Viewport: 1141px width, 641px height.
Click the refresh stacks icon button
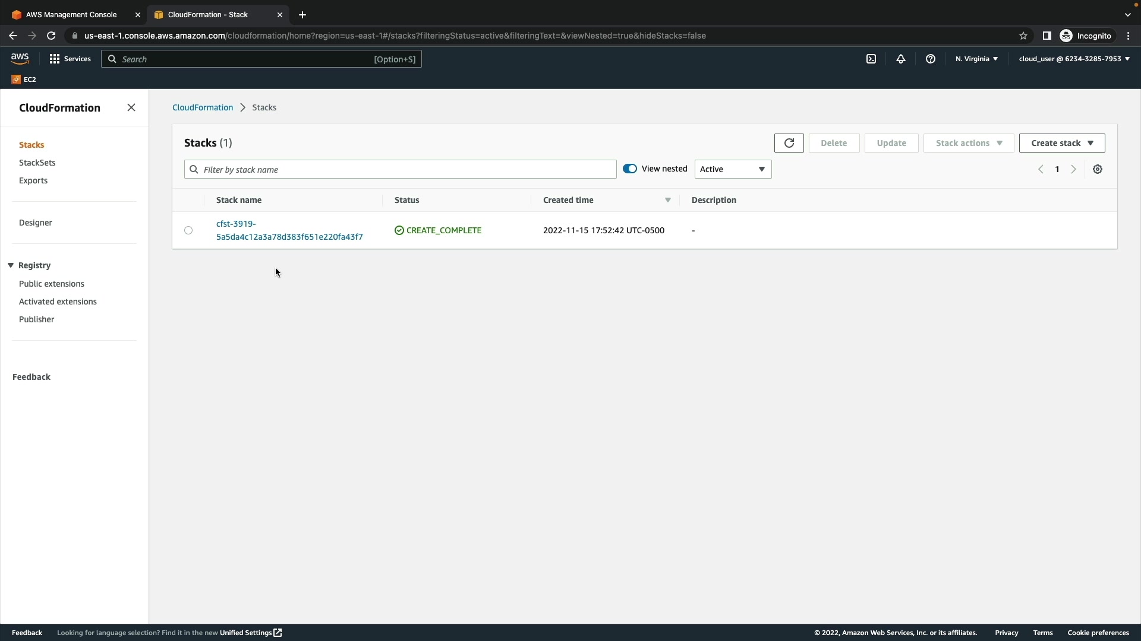pos(789,143)
